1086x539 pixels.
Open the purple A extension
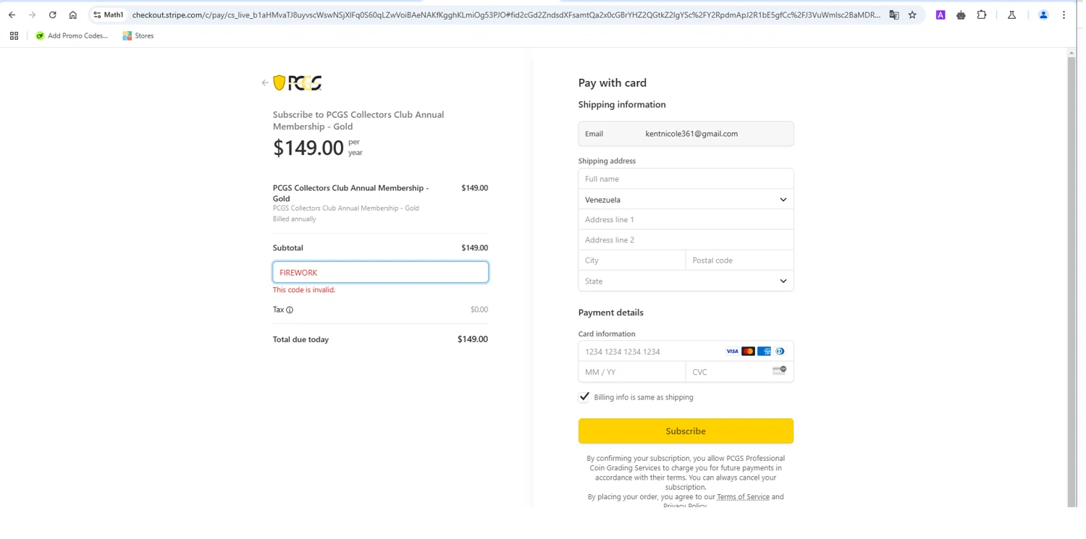click(x=940, y=14)
